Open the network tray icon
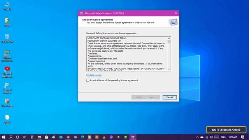This screenshot has height=140, width=249. coord(207,137)
